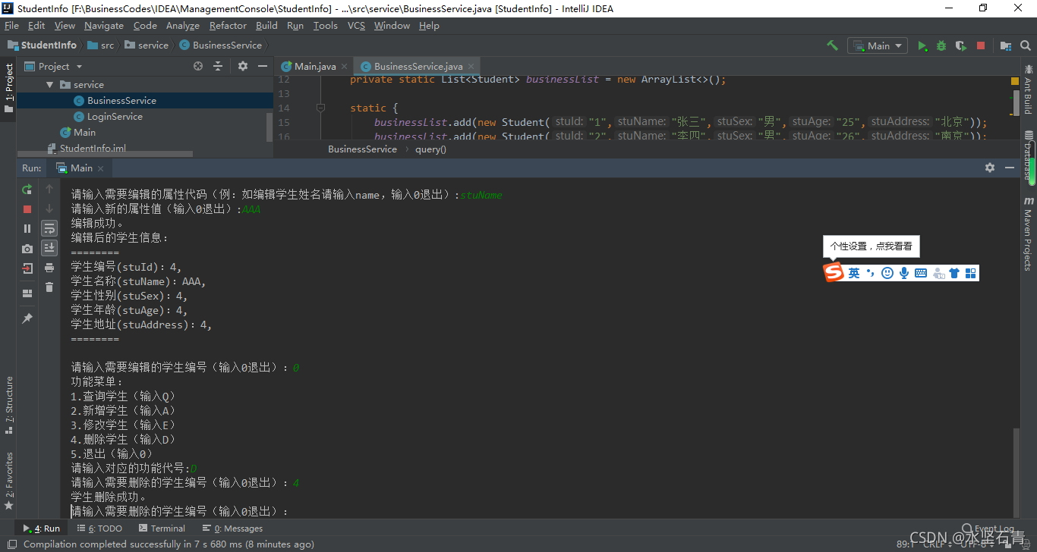This screenshot has width=1037, height=552.
Task: Open the Navigate menu
Action: tap(104, 25)
